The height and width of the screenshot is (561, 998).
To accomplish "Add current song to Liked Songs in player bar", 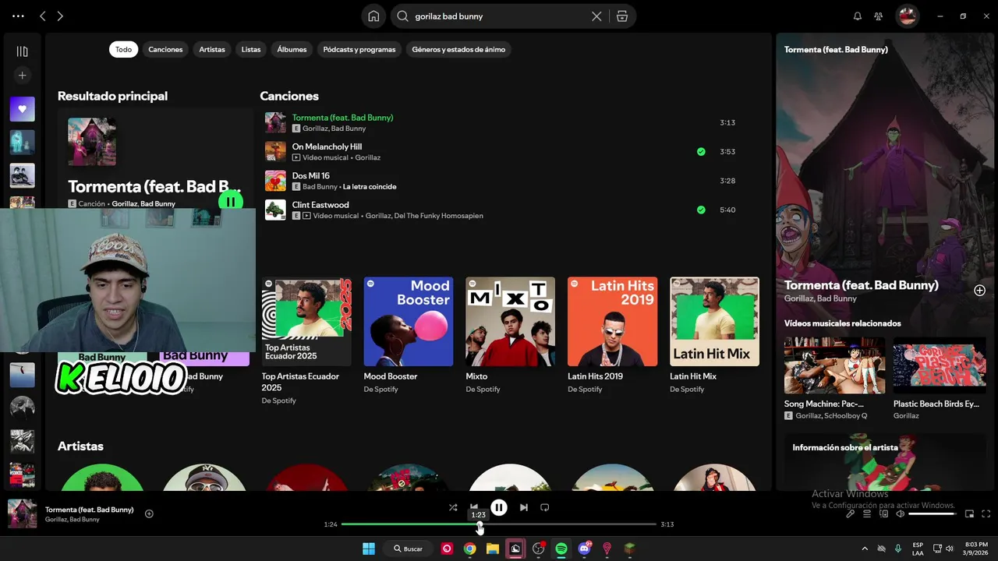I will click(149, 513).
